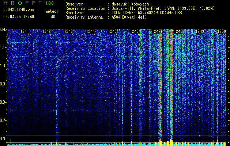Click the 1246 time marker
Screen dimensions: 230x146
(134, 31)
